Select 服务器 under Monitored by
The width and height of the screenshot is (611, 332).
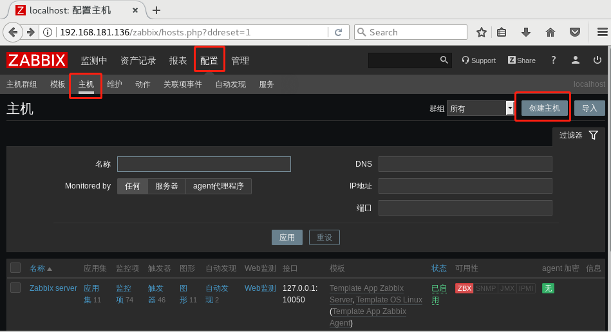click(x=167, y=186)
